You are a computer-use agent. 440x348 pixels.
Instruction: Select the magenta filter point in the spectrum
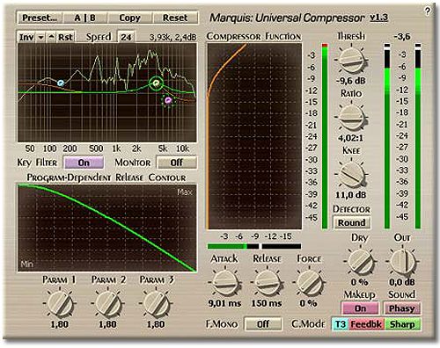(168, 100)
